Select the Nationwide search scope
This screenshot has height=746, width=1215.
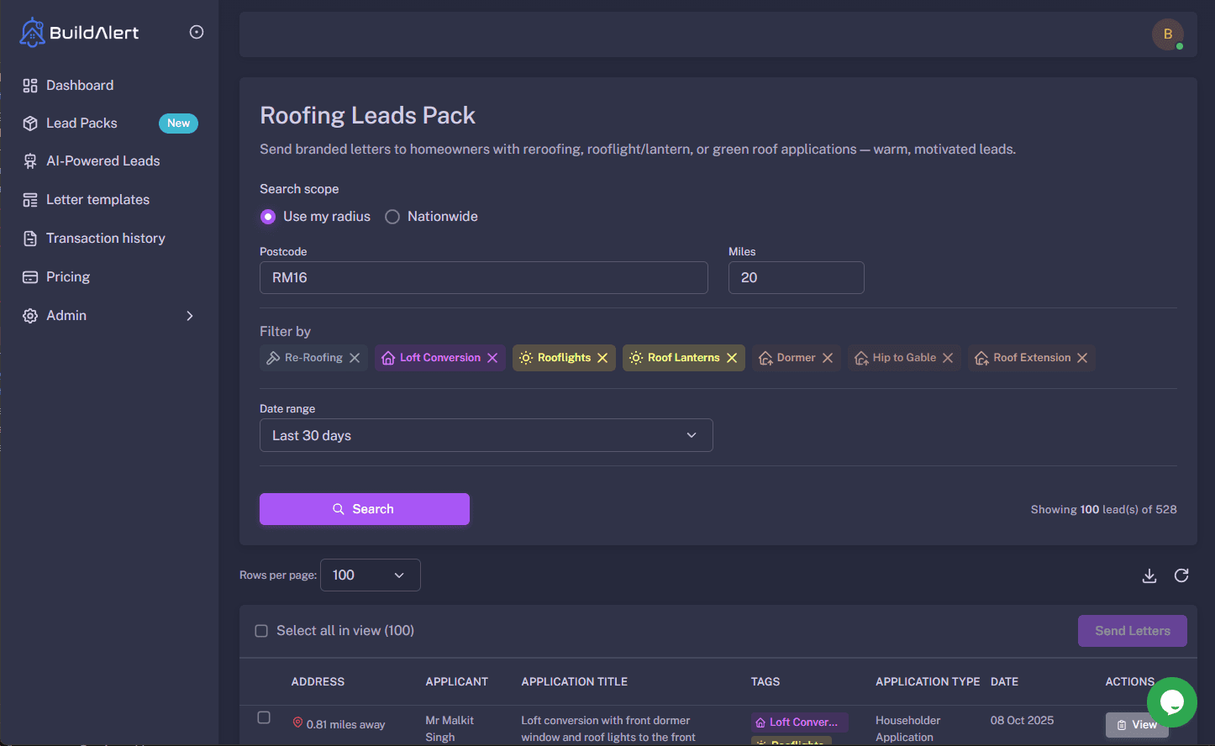point(392,217)
